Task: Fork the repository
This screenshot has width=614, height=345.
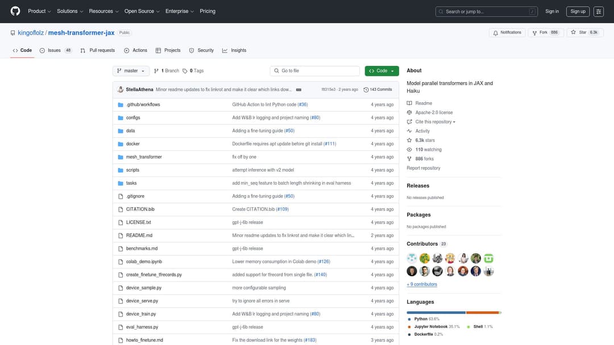Action: [x=540, y=33]
